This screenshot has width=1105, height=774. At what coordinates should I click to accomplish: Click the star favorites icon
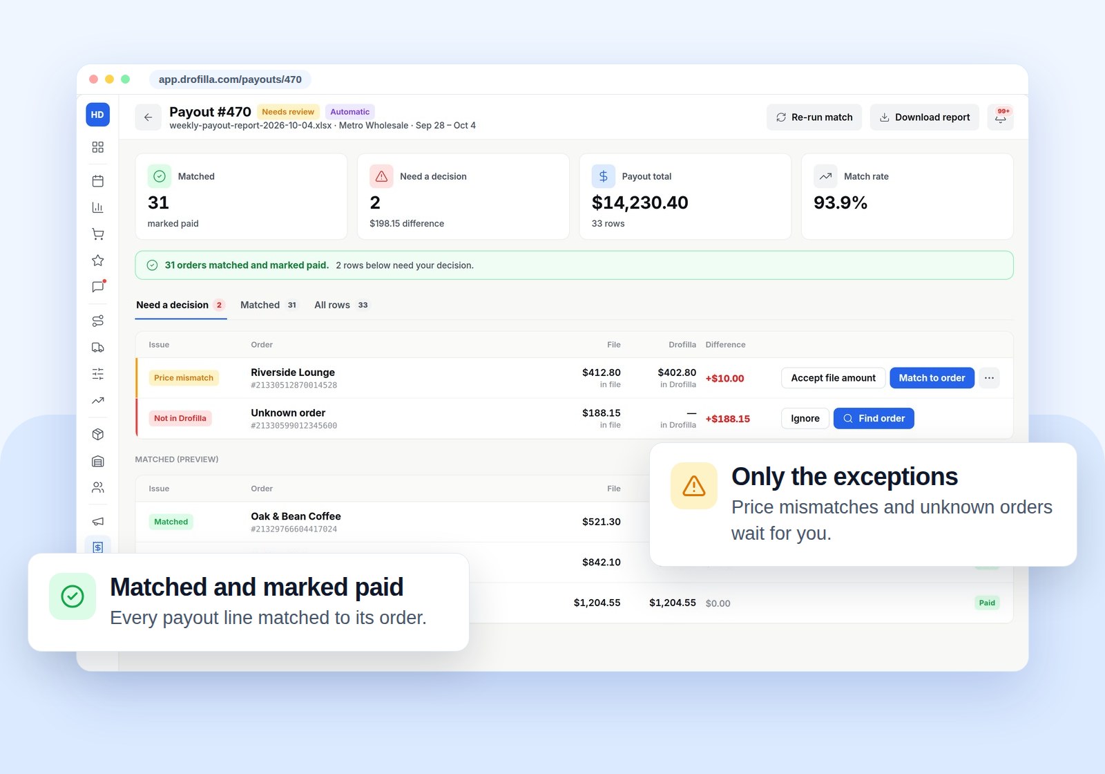click(97, 261)
